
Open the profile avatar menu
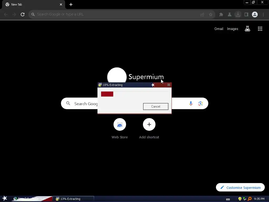255,14
